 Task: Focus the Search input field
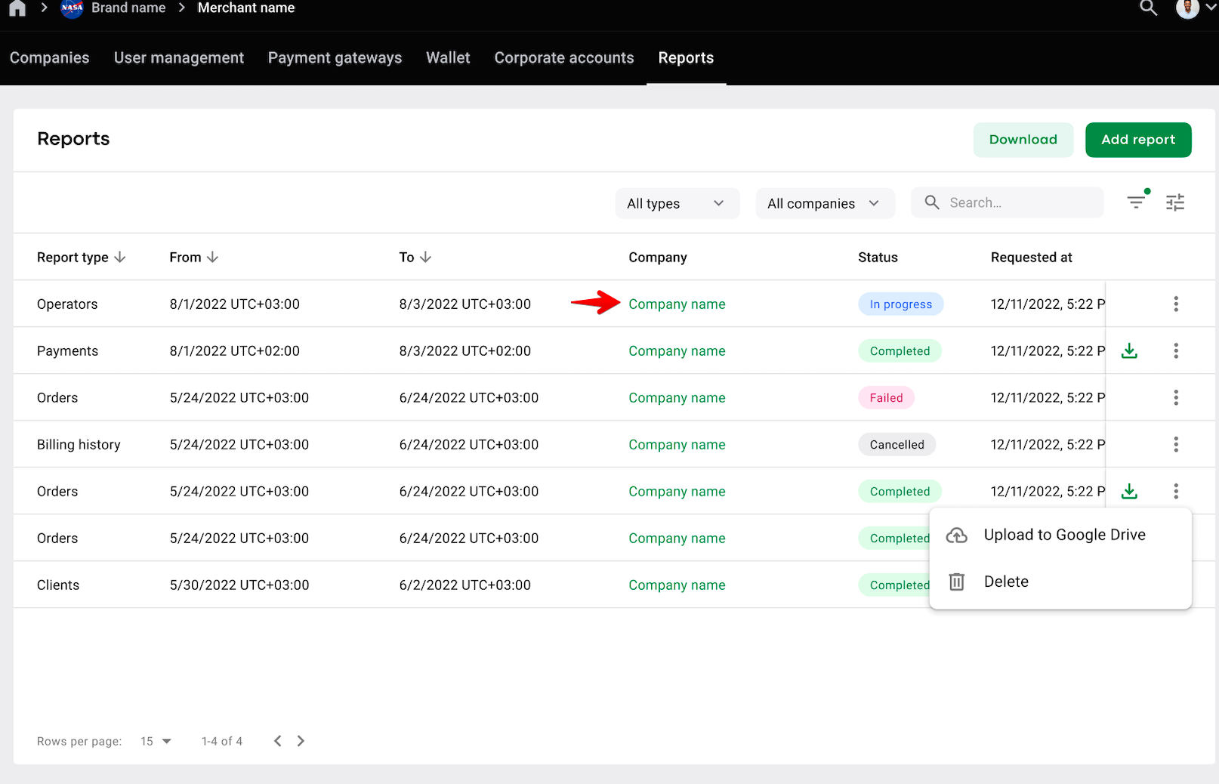[x=1008, y=202]
